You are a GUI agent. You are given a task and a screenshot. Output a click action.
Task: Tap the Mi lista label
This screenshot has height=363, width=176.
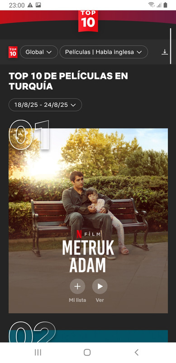point(77,300)
